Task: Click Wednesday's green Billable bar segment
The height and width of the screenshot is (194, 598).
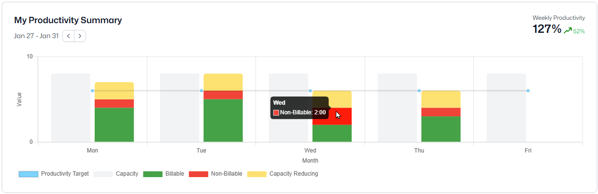Action: point(332,133)
